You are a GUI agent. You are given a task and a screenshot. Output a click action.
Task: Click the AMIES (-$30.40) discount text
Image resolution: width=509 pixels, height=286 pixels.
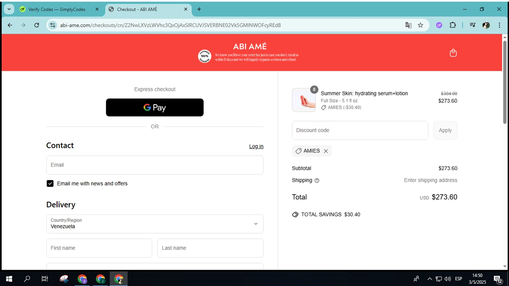pyautogui.click(x=344, y=108)
